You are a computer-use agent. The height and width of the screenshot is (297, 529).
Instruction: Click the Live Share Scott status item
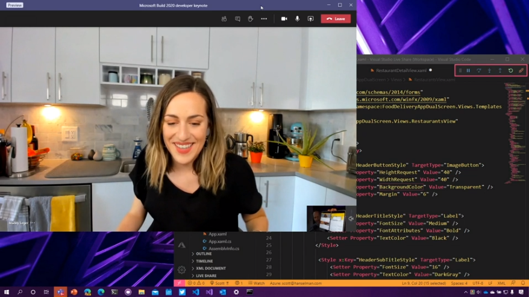point(219,283)
